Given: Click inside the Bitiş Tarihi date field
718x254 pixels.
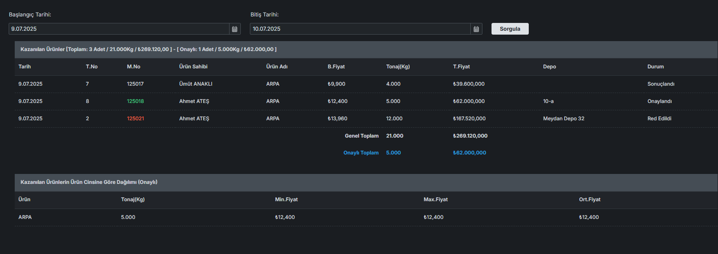Looking at the screenshot, I should pyautogui.click(x=360, y=29).
